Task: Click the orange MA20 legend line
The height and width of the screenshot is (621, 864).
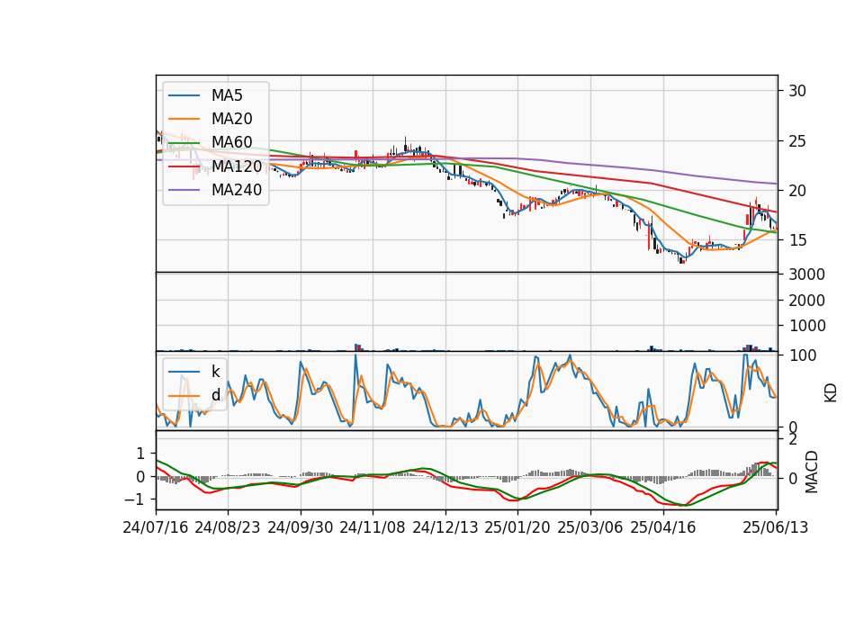Action: point(184,119)
